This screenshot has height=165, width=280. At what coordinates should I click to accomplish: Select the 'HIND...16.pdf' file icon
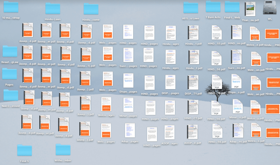(217, 82)
